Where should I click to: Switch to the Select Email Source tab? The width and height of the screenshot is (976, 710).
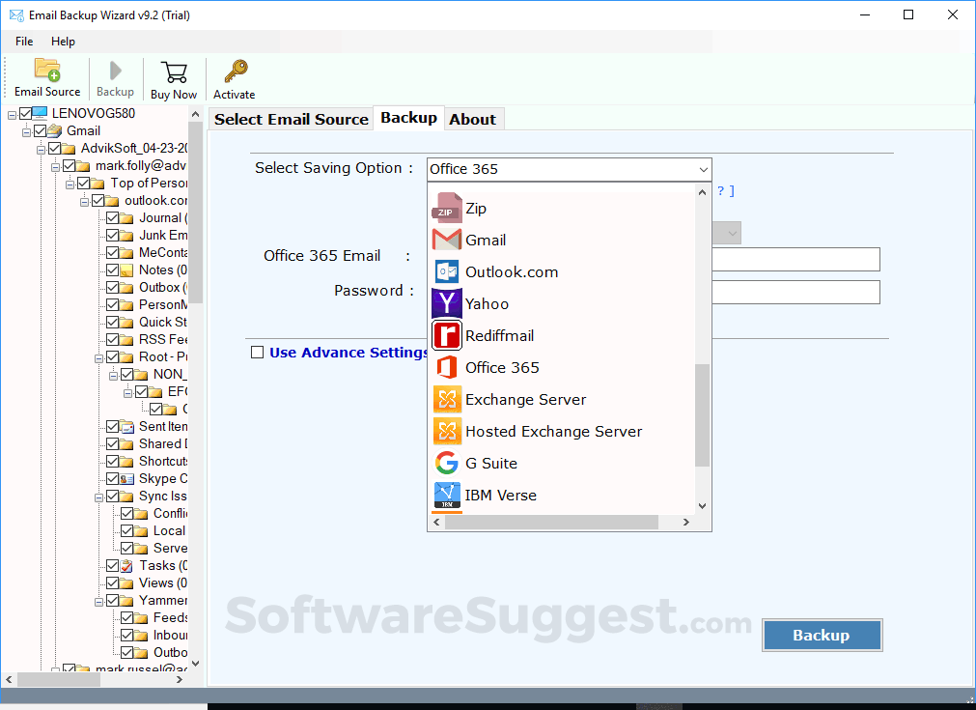[x=291, y=118]
